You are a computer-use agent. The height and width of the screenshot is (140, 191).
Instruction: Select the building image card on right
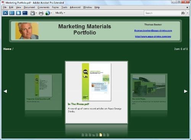(x=149, y=92)
